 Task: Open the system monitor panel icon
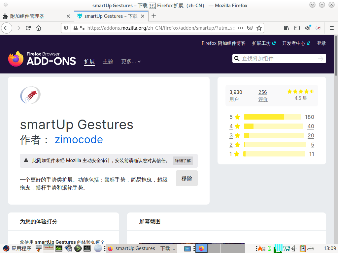(x=59, y=248)
